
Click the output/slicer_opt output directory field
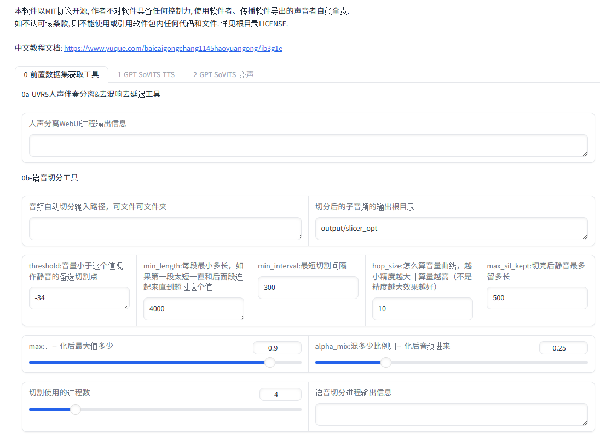tap(451, 229)
